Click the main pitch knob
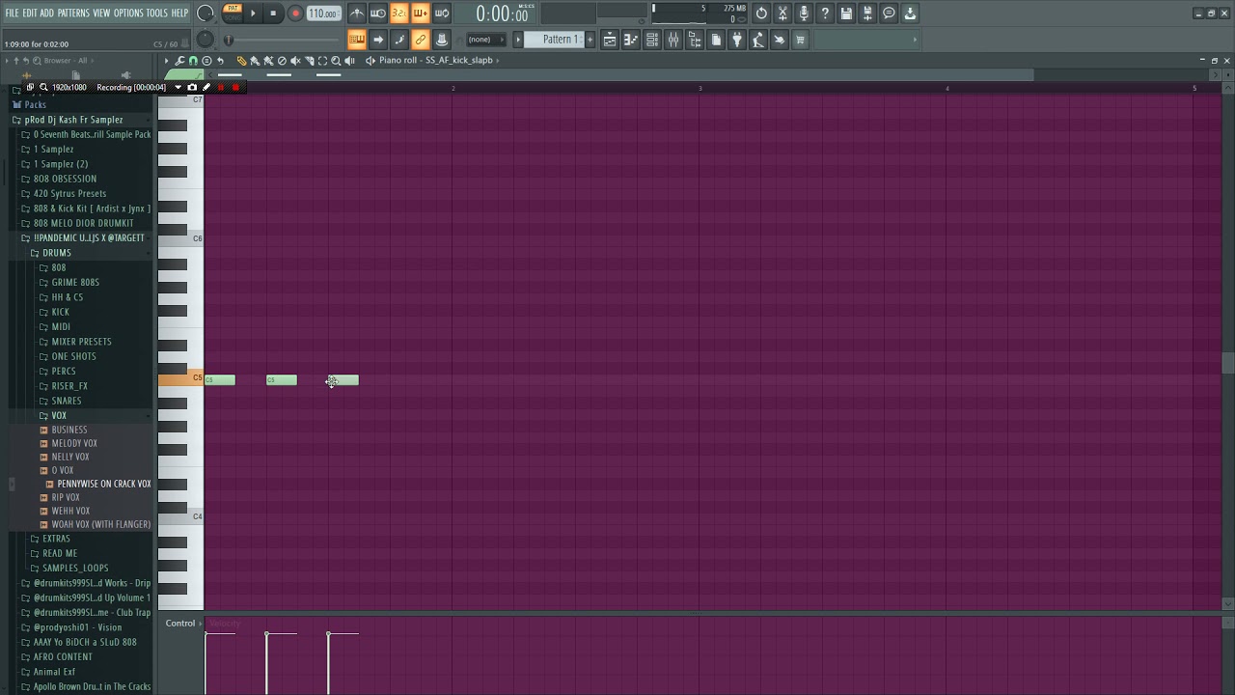The height and width of the screenshot is (695, 1235). pyautogui.click(x=206, y=40)
